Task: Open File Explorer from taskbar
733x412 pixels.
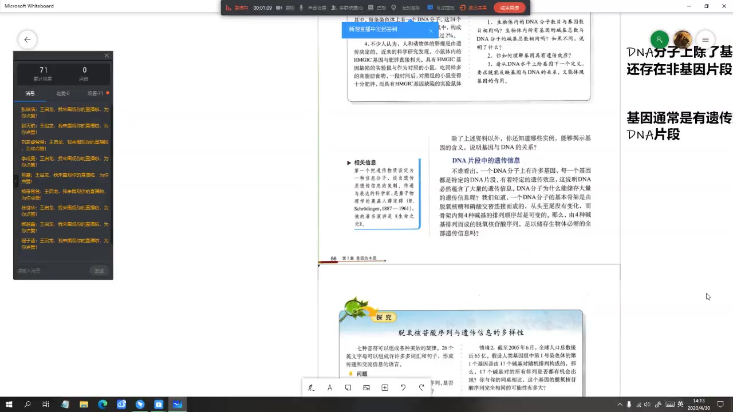Action: pos(84,404)
